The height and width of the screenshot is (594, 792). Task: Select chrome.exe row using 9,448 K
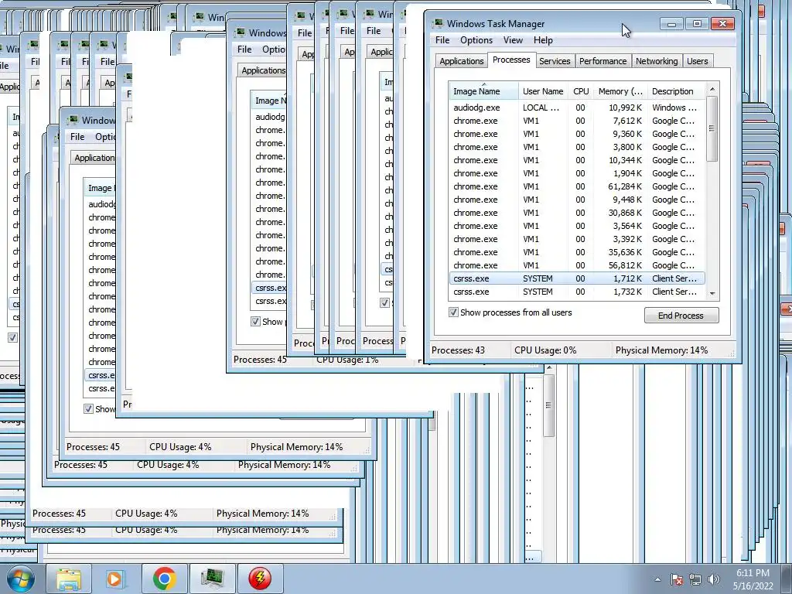click(577, 200)
